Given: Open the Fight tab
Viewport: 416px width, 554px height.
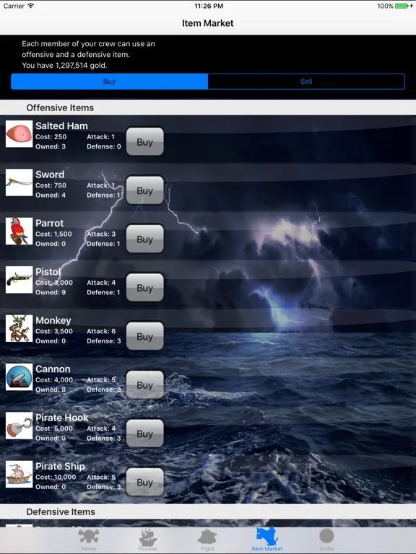Looking at the screenshot, I should click(207, 540).
